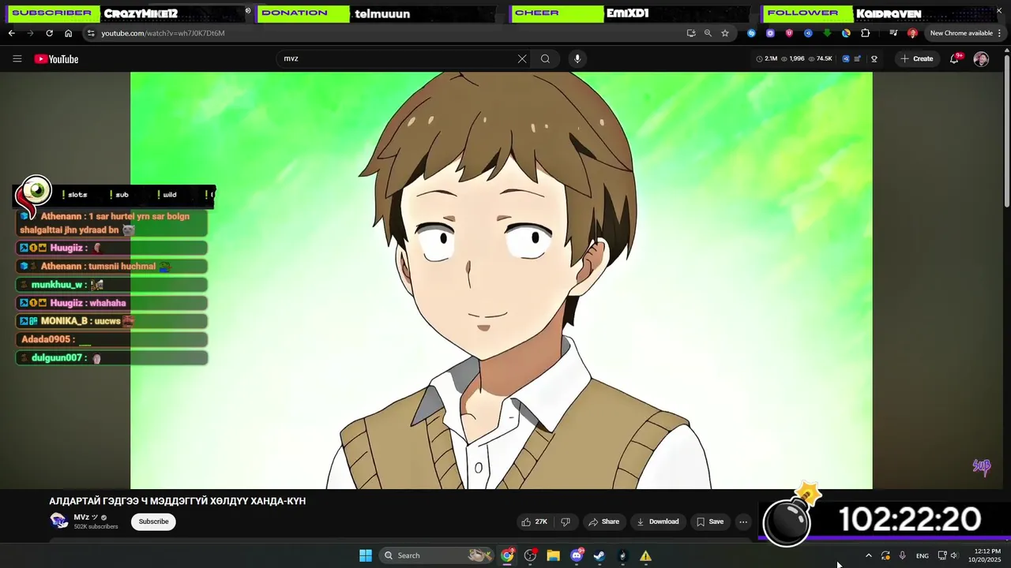Click the YouTube URL address field
Screen dimensions: 1011x568
pos(387,33)
